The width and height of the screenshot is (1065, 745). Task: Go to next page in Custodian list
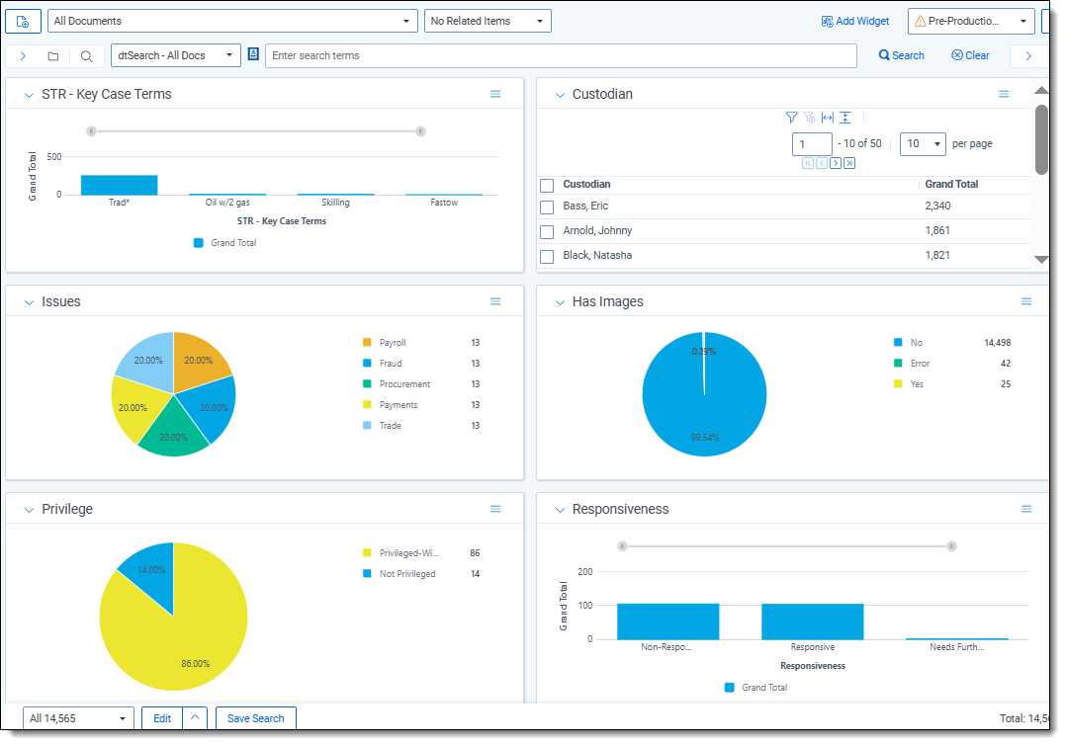pyautogui.click(x=836, y=163)
